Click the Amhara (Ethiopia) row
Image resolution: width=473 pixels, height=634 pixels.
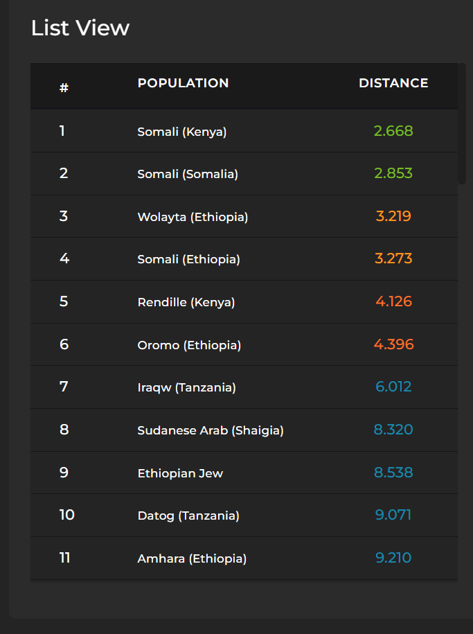click(x=192, y=558)
